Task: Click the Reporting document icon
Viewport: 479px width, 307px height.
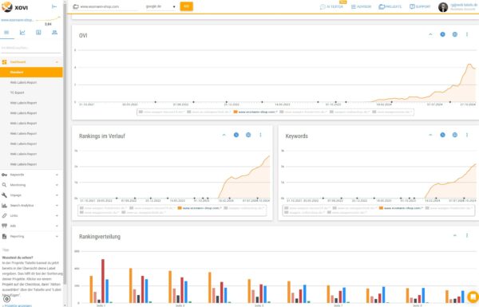Action: click(x=4, y=236)
